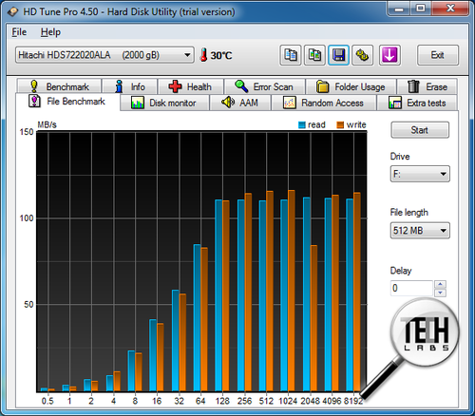
Task: Click the floppy disk save icon
Action: click(338, 55)
